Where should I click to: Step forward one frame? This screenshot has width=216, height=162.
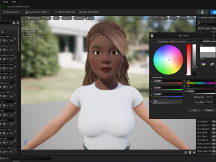(x=194, y=153)
